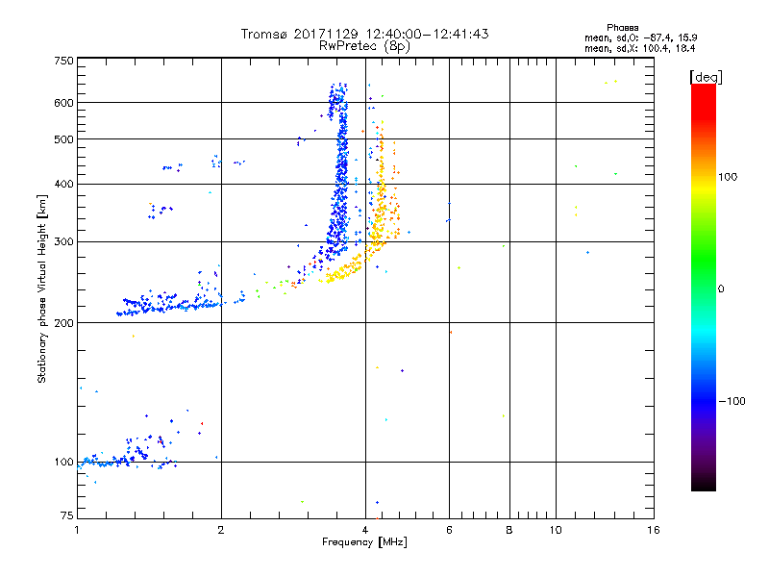
Task: Click the y-axis title "Stationary phase Virtual Height [km]"
Action: click(x=42, y=288)
